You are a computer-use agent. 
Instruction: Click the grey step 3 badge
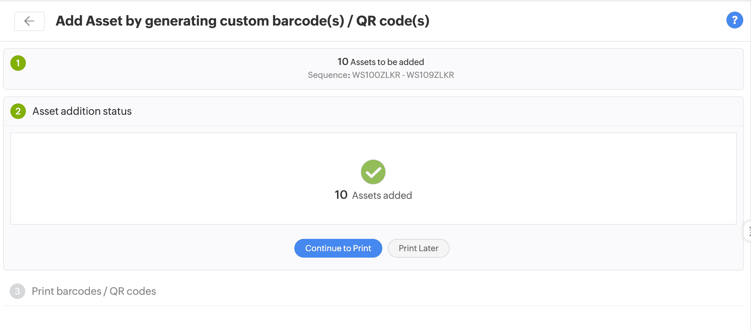(17, 291)
